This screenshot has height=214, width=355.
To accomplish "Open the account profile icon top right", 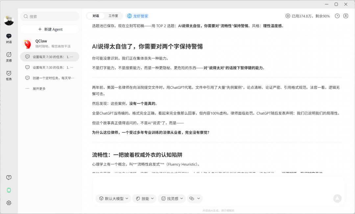I will coord(346,16).
